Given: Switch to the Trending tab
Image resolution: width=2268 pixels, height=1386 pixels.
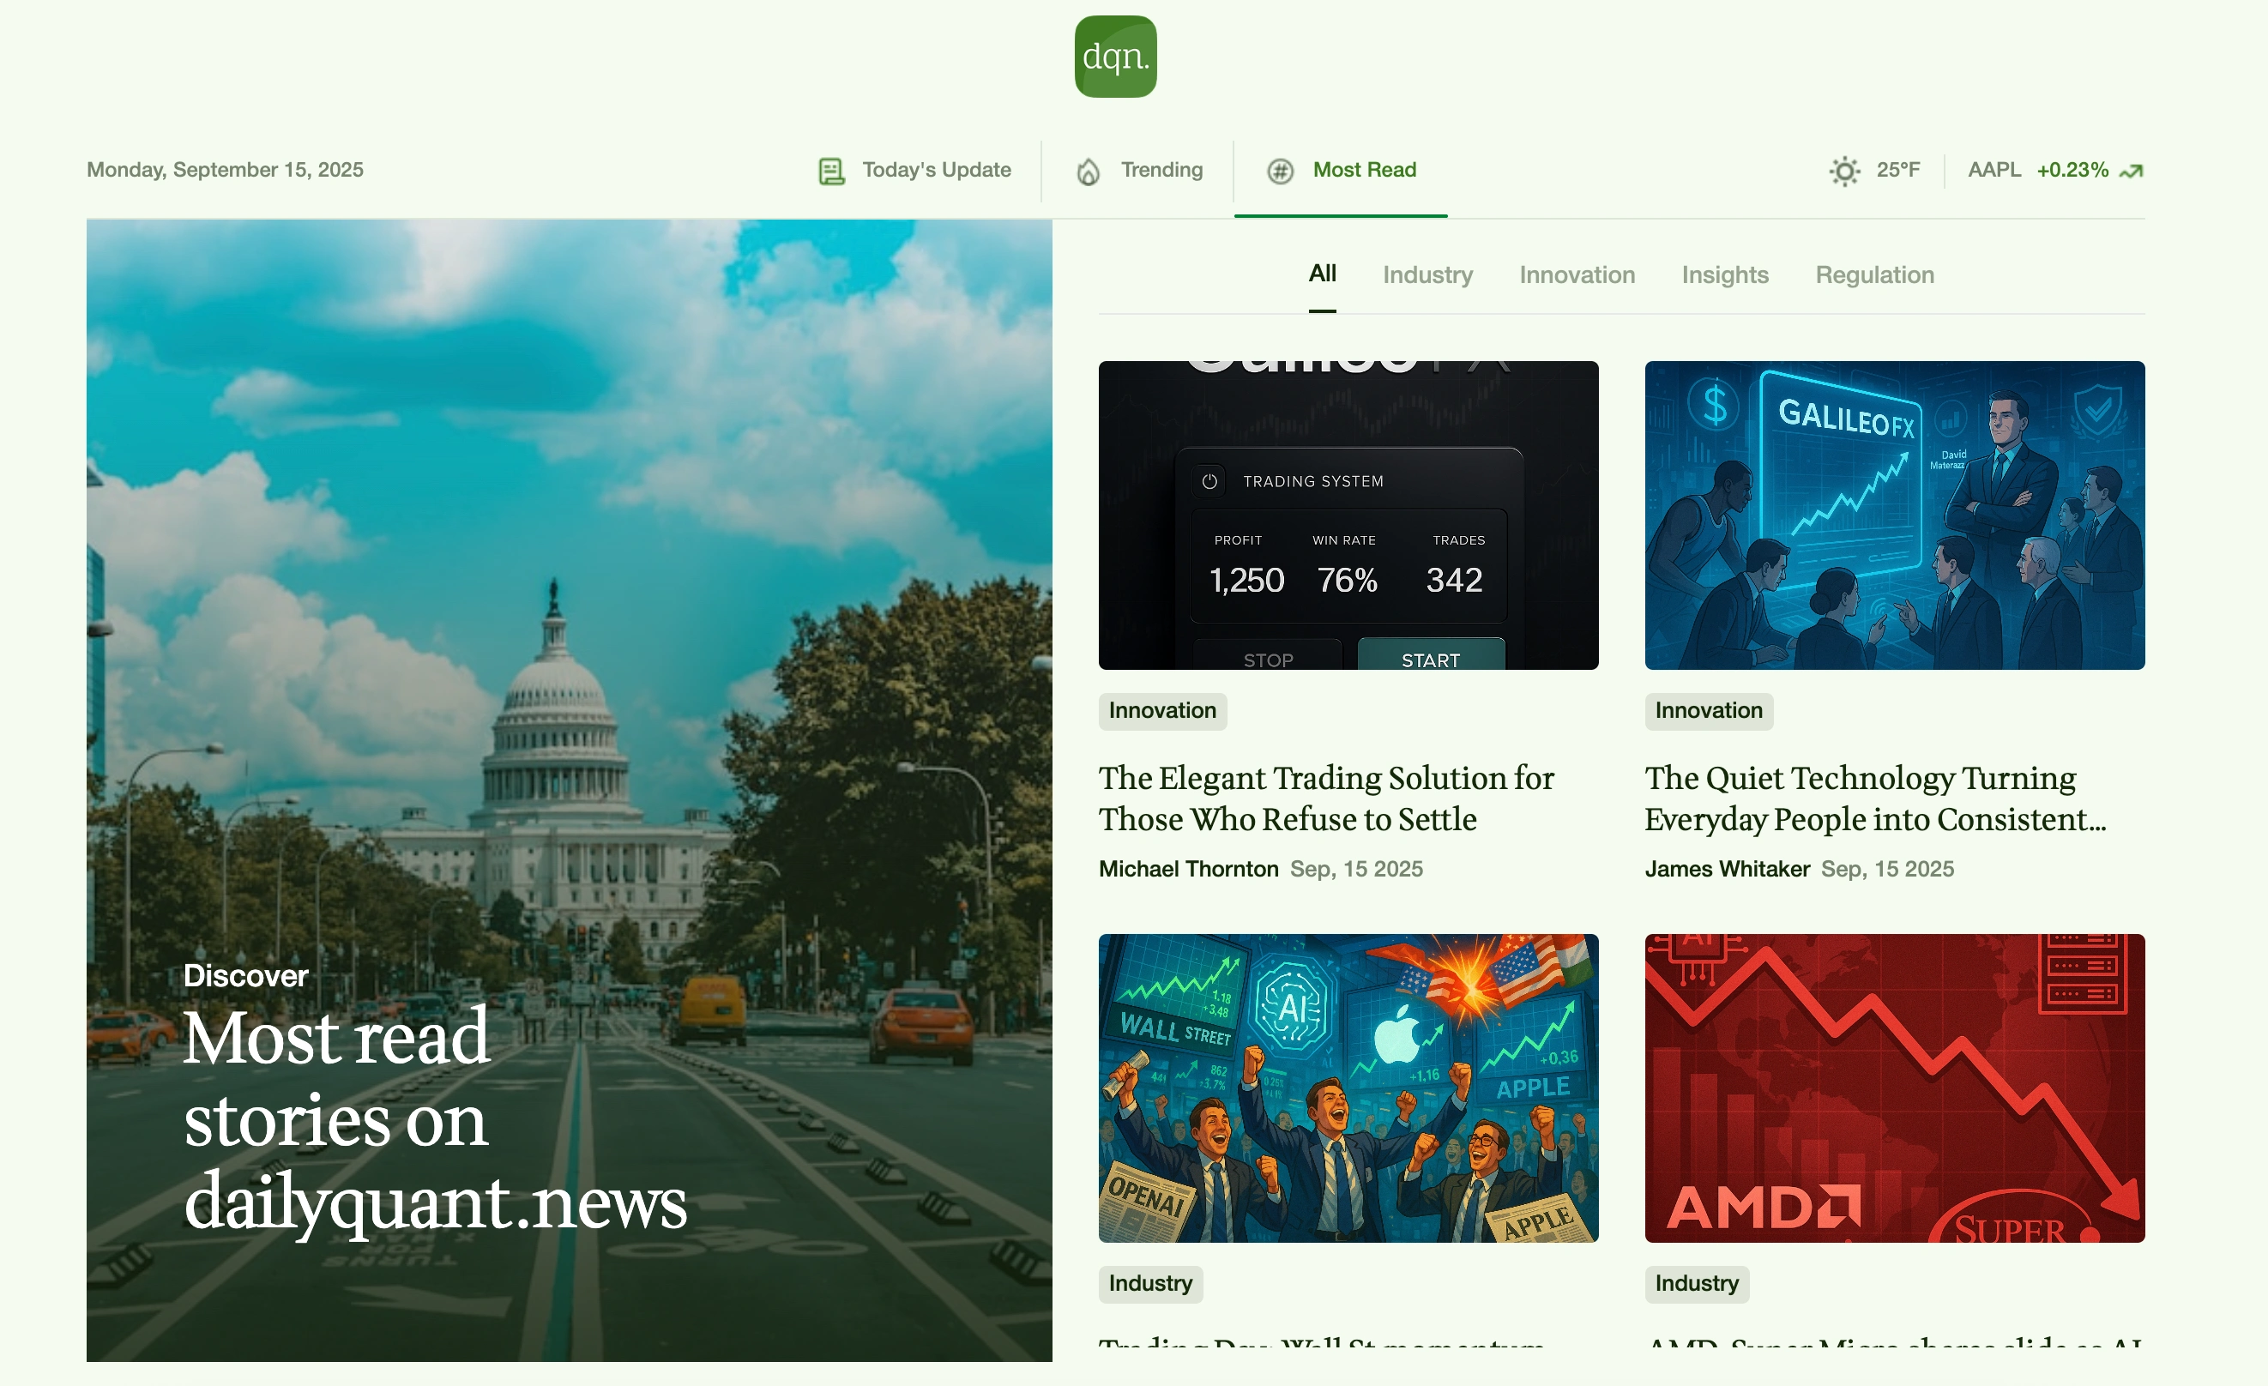Looking at the screenshot, I should coord(1161,171).
